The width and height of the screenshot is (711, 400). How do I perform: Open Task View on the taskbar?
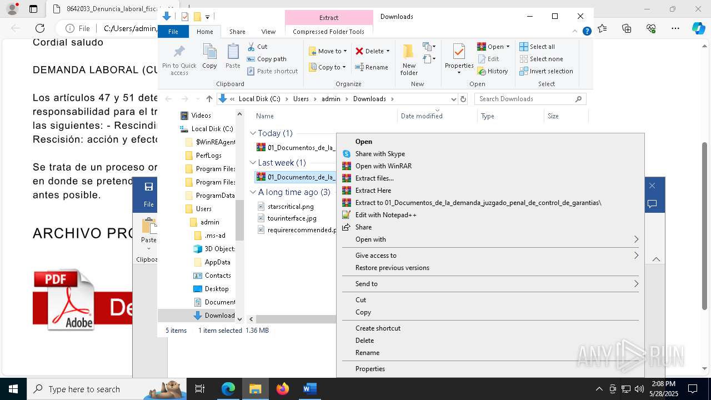coord(200,389)
